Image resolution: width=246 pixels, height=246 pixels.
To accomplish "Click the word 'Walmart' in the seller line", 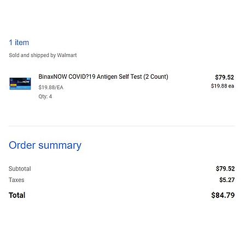I will (67, 55).
